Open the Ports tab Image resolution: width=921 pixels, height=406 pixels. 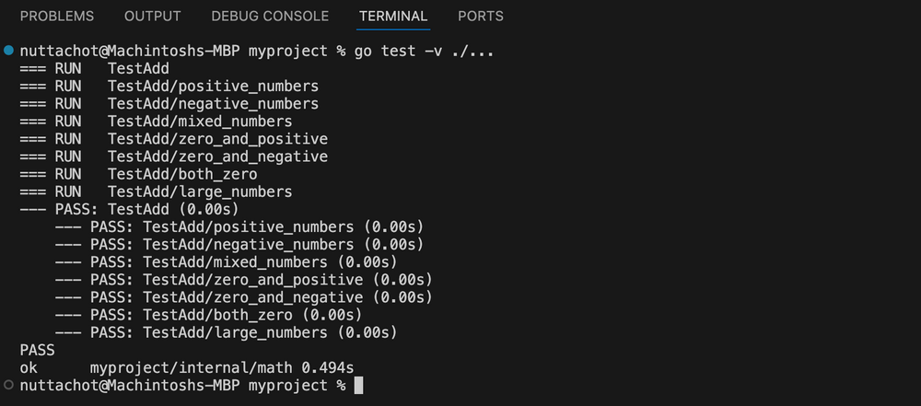point(481,17)
